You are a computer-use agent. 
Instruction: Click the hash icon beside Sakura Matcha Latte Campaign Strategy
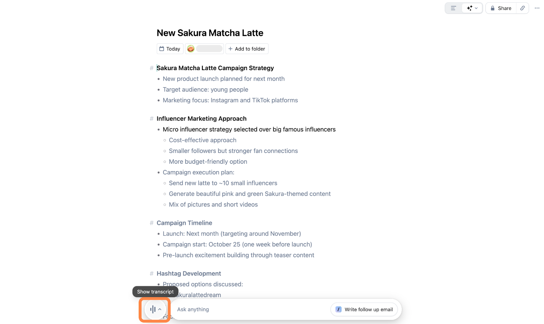[152, 68]
